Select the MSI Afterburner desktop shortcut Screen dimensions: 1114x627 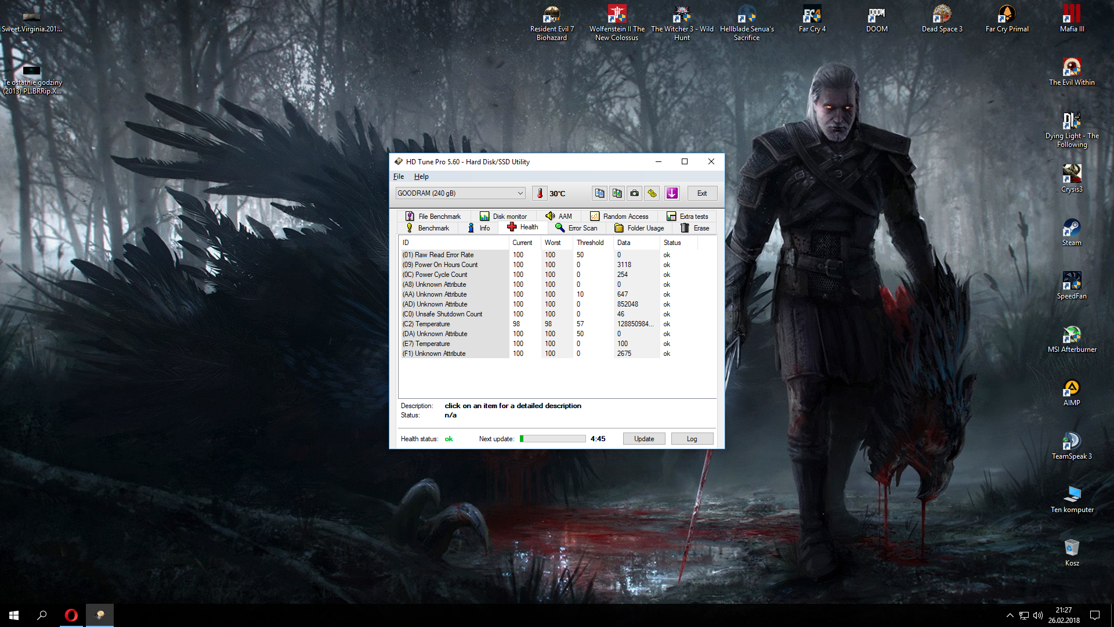(x=1072, y=339)
